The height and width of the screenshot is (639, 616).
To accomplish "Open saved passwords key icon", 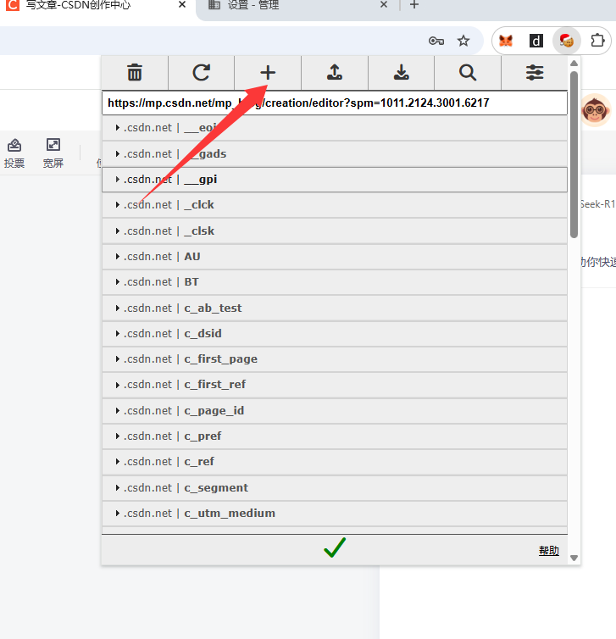I will [x=436, y=41].
